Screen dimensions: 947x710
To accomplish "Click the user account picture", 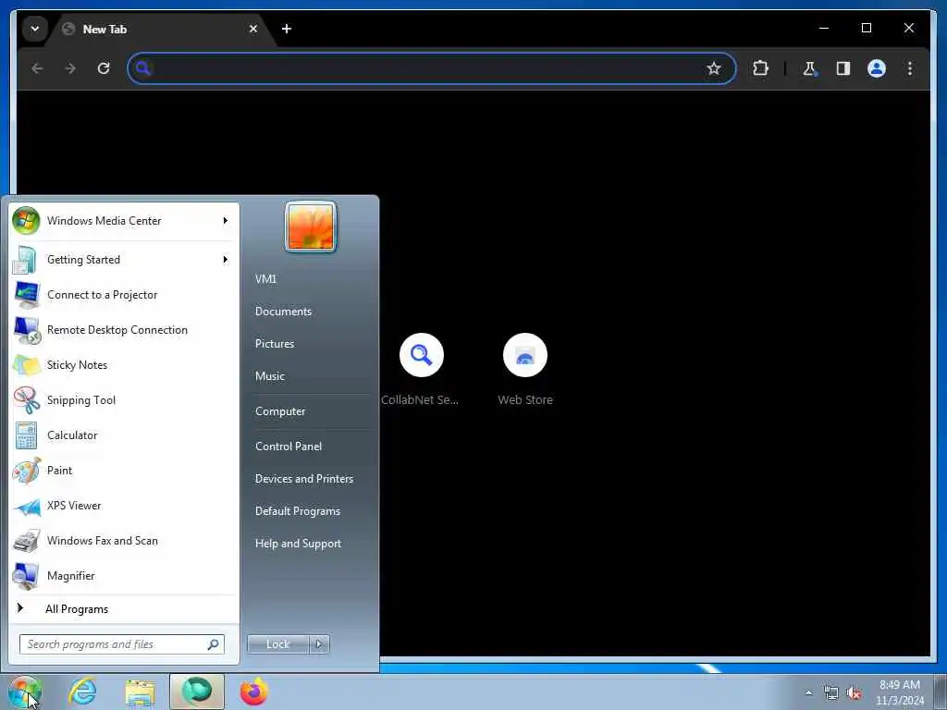I will (x=311, y=227).
